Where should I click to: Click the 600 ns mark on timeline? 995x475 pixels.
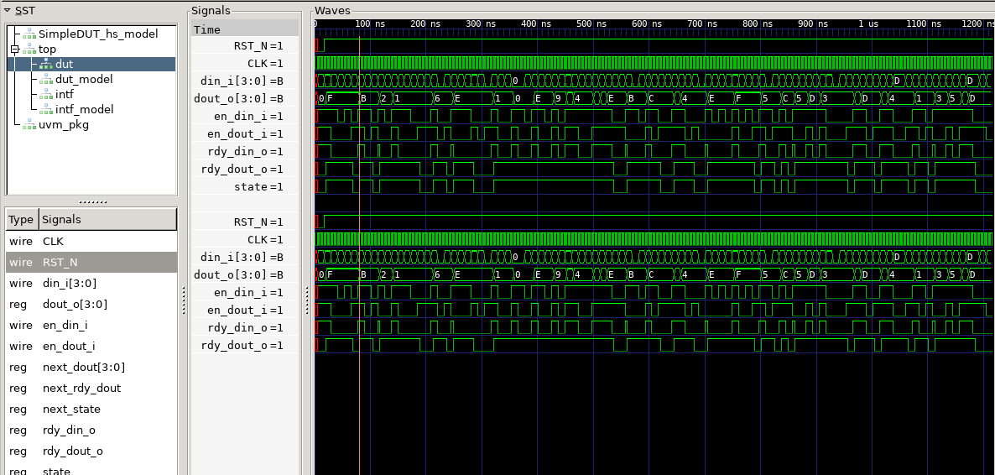click(648, 23)
